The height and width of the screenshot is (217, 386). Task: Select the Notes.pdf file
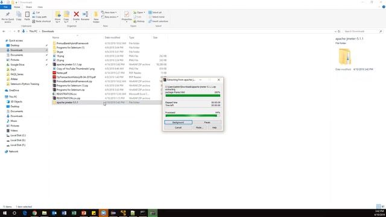[x=62, y=73]
